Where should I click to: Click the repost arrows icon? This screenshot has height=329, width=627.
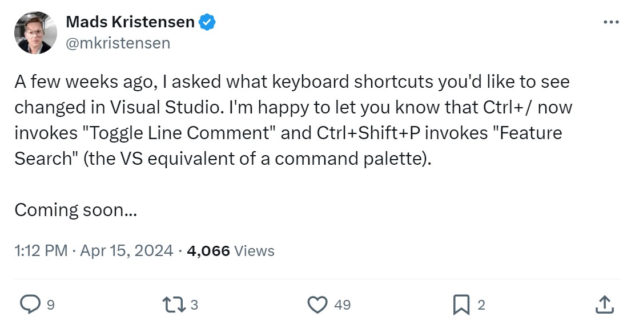175,305
